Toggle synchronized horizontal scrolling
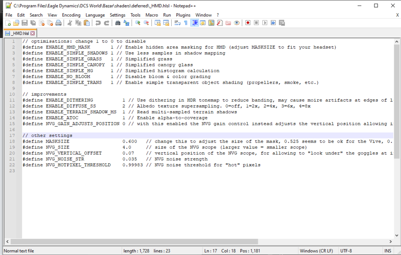 pos(166,23)
